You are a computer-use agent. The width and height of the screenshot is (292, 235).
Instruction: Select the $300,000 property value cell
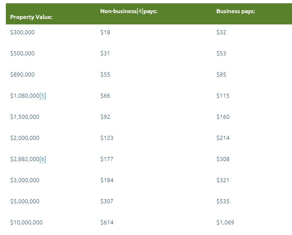pyautogui.click(x=22, y=32)
